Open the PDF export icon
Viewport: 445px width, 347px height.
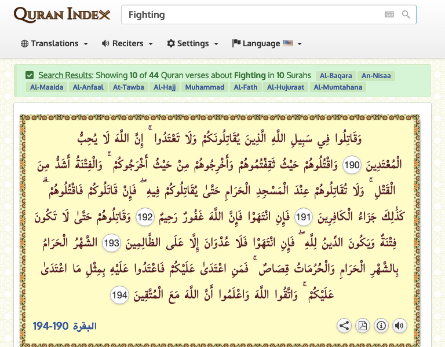362,326
